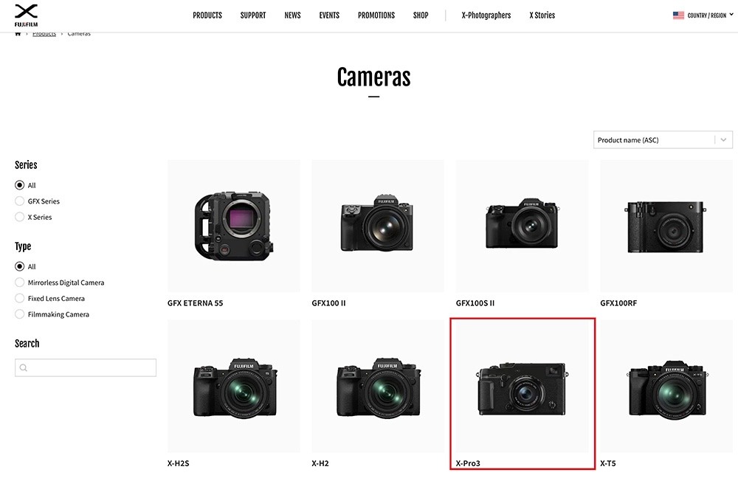This screenshot has width=738, height=478.
Task: Select Filmmaking Camera type filter
Action: pos(19,314)
